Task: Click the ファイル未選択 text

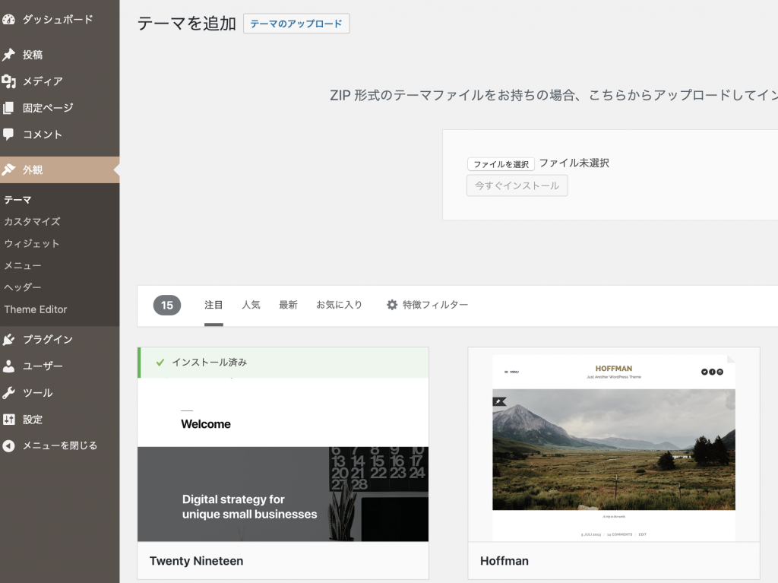Action: [574, 163]
